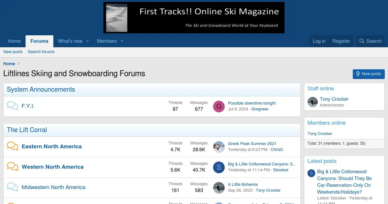Click the New posts sub-navigation link
388x204 pixels.
[x=13, y=52]
